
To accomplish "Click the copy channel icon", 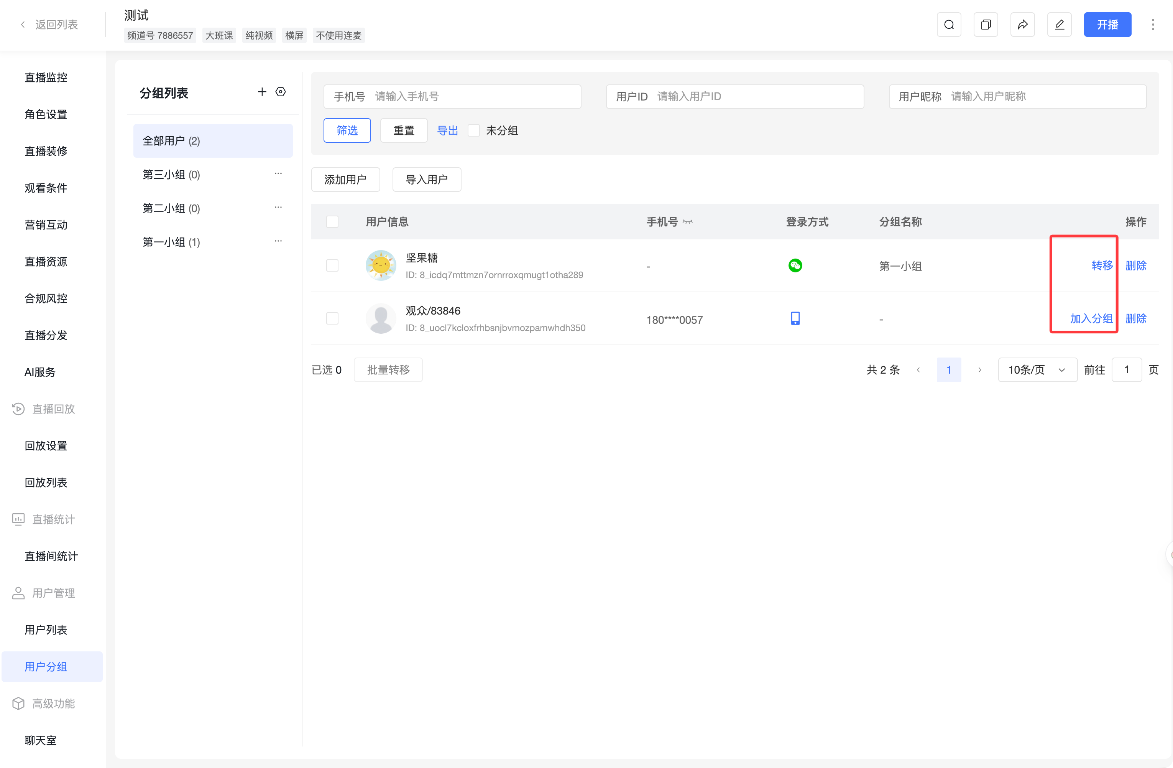I will [986, 25].
